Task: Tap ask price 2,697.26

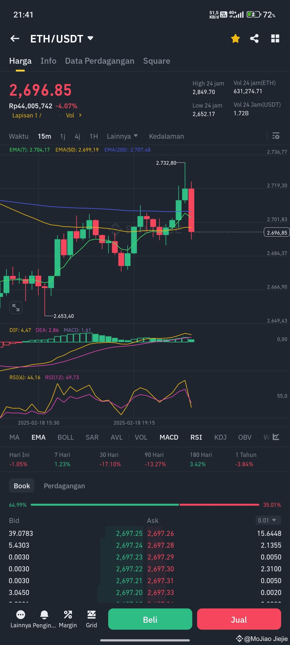Action: (x=161, y=533)
